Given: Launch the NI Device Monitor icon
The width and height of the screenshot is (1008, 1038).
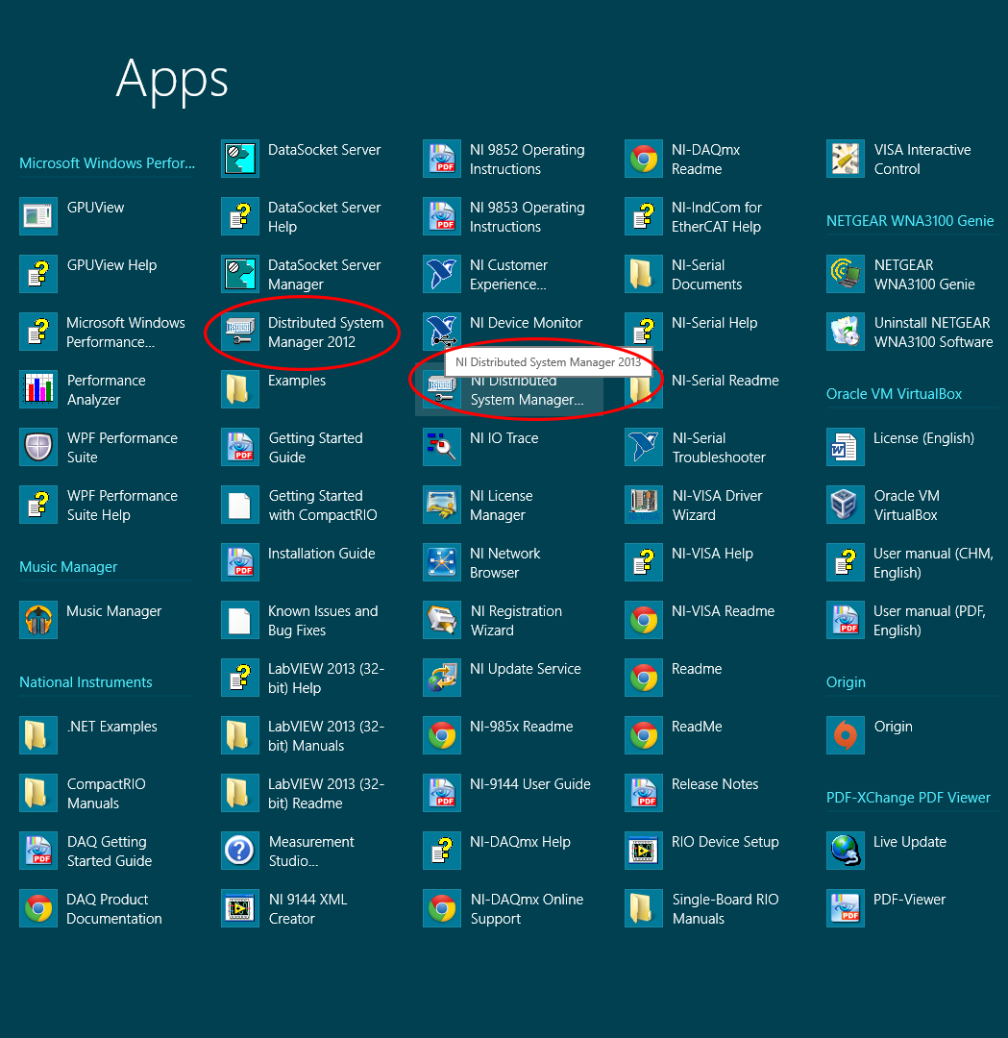Looking at the screenshot, I should pos(441,332).
